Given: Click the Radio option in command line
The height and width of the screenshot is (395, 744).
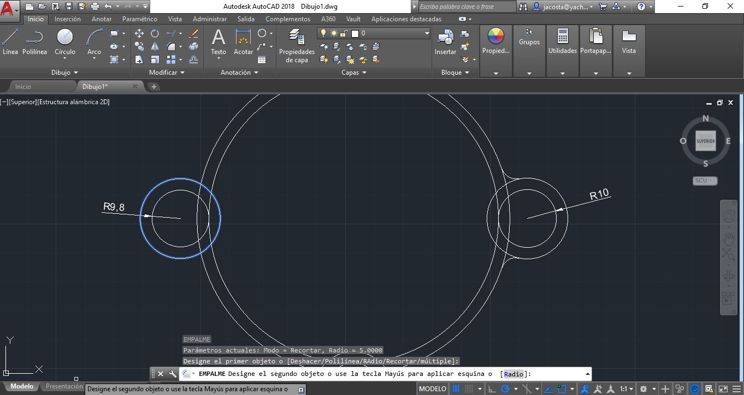Looking at the screenshot, I should (513, 374).
